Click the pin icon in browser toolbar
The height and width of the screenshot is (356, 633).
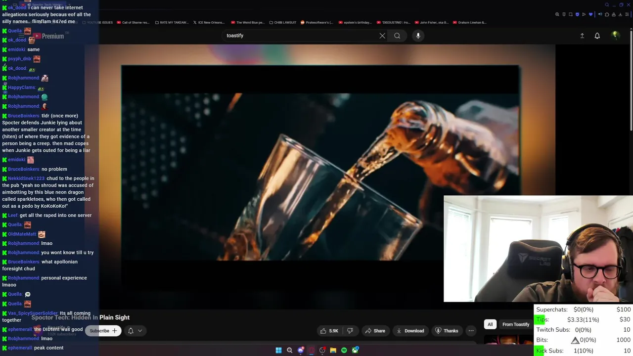(x=564, y=14)
